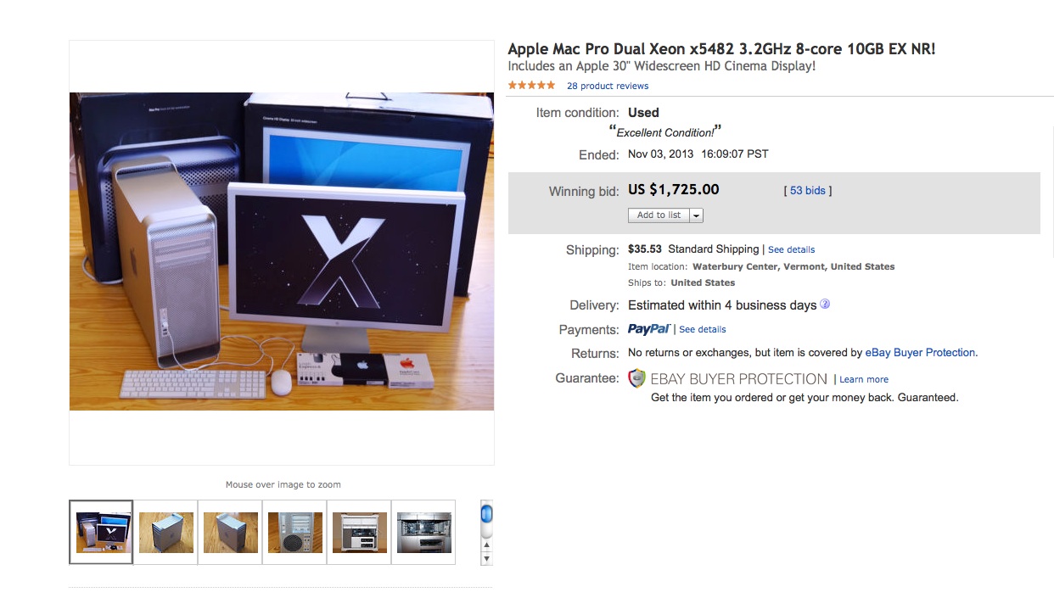The height and width of the screenshot is (598, 1054).
Task: Select the sixth thumbnail of internal components
Action: [x=424, y=532]
